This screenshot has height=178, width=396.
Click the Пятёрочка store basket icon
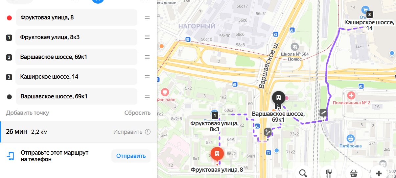tap(351, 138)
